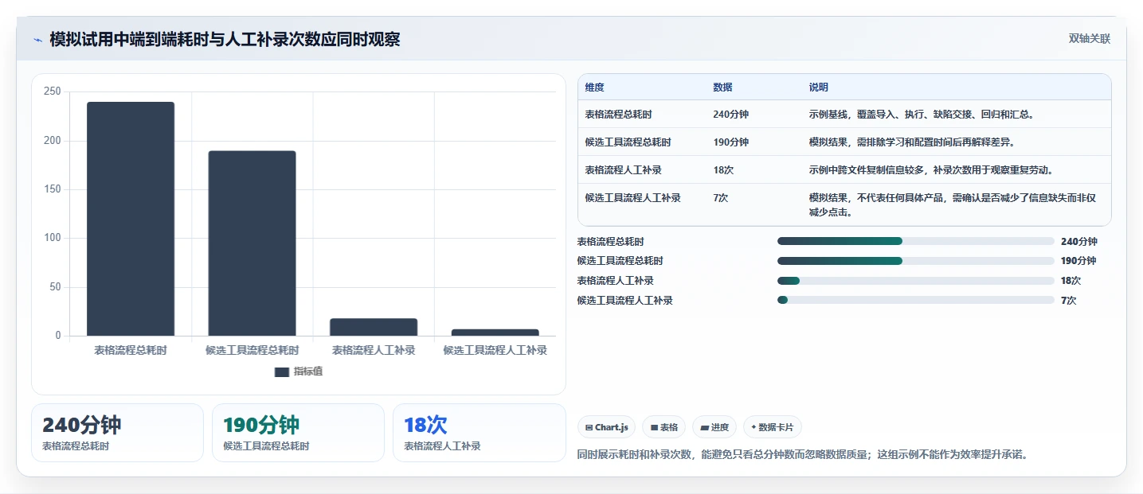Click the description starting 示例中跨文件复制信息
Image resolution: width=1143 pixels, height=494 pixels.
pos(930,170)
